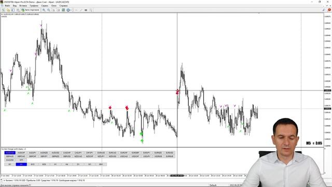Select the H4 timeframe button

click(x=67, y=164)
